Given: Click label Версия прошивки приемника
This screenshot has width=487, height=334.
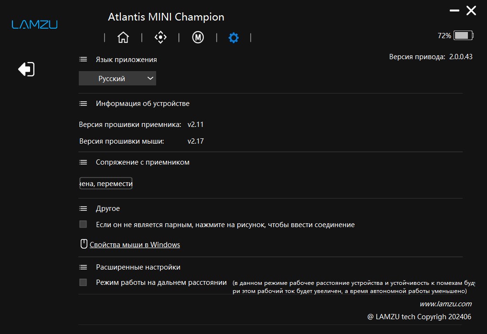Looking at the screenshot, I should point(130,125).
